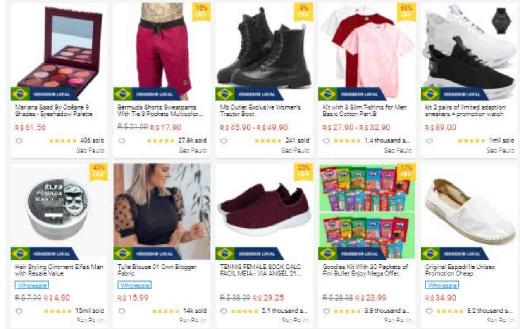Screen dimensions: 520x329
Task: Toggle heart on Original Espadrille Unisex
Action: (x=429, y=311)
